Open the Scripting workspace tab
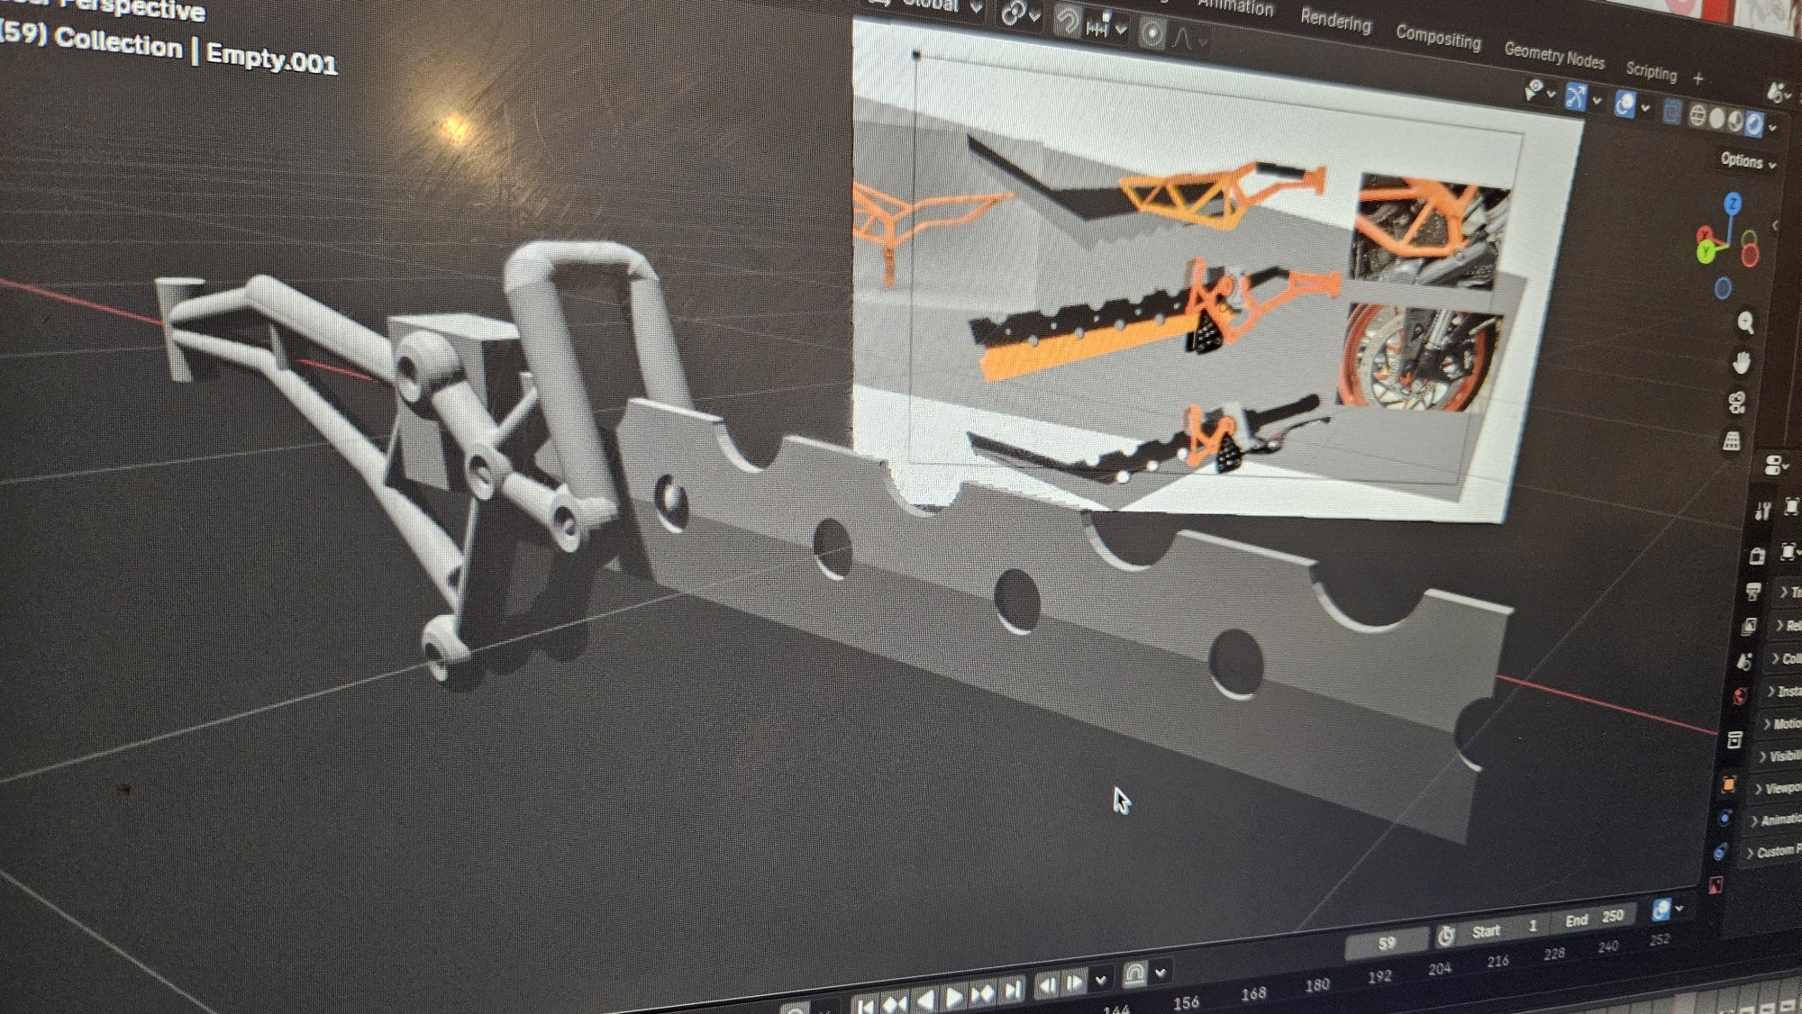The image size is (1802, 1014). [x=1651, y=70]
